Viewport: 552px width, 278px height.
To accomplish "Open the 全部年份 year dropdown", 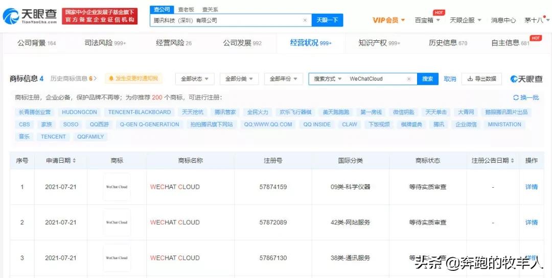I will click(x=283, y=79).
